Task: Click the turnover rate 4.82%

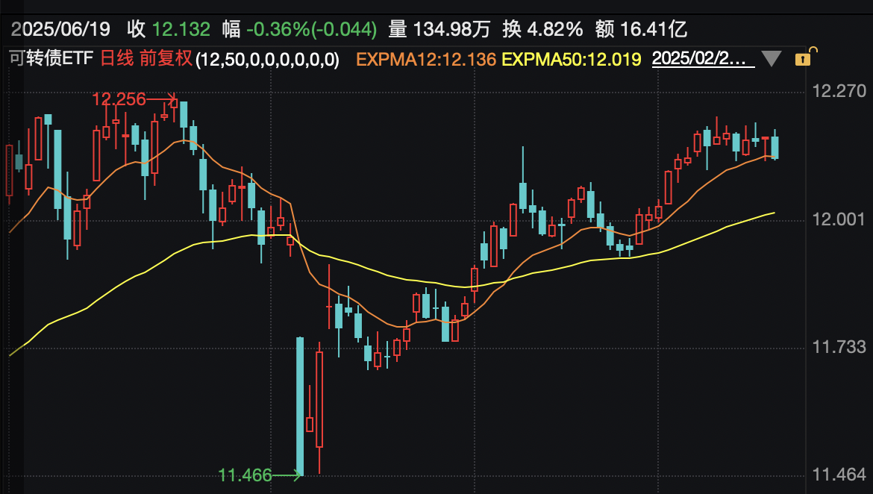Action: pos(554,29)
